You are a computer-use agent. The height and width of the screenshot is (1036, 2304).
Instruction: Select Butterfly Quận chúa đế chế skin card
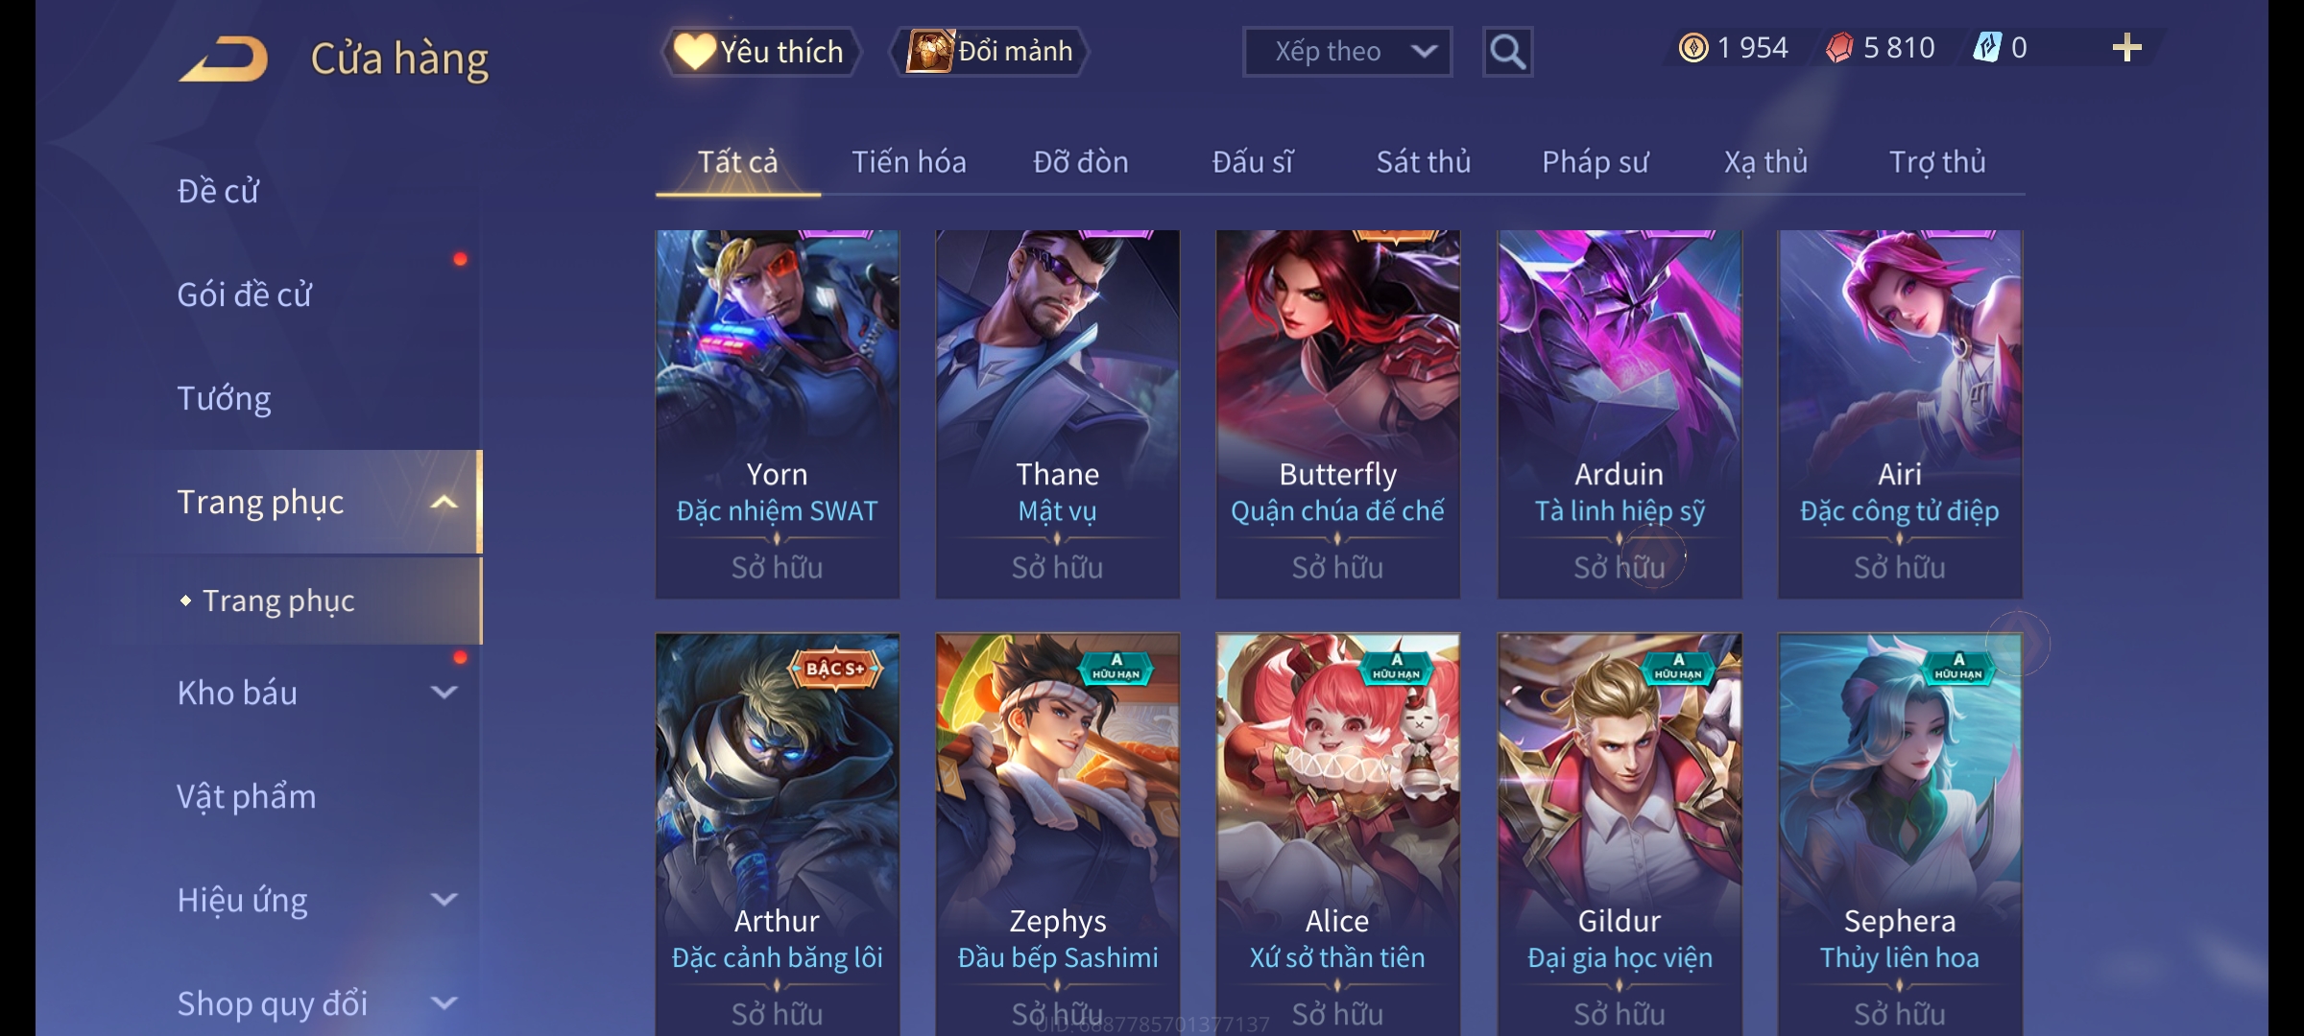[1337, 414]
